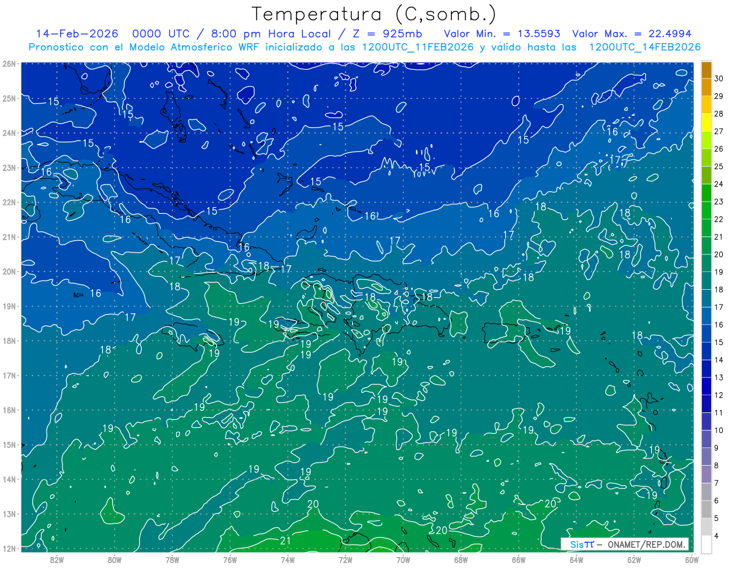This screenshot has height=568, width=735.
Task: Click longitude axis label "74W"
Action: click(x=288, y=559)
